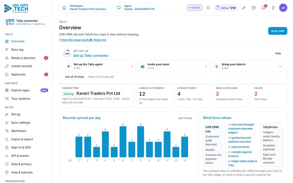This screenshot has width=293, height=183.
Task: Open Sync settings in the sidebar
Action: click(x=27, y=122)
